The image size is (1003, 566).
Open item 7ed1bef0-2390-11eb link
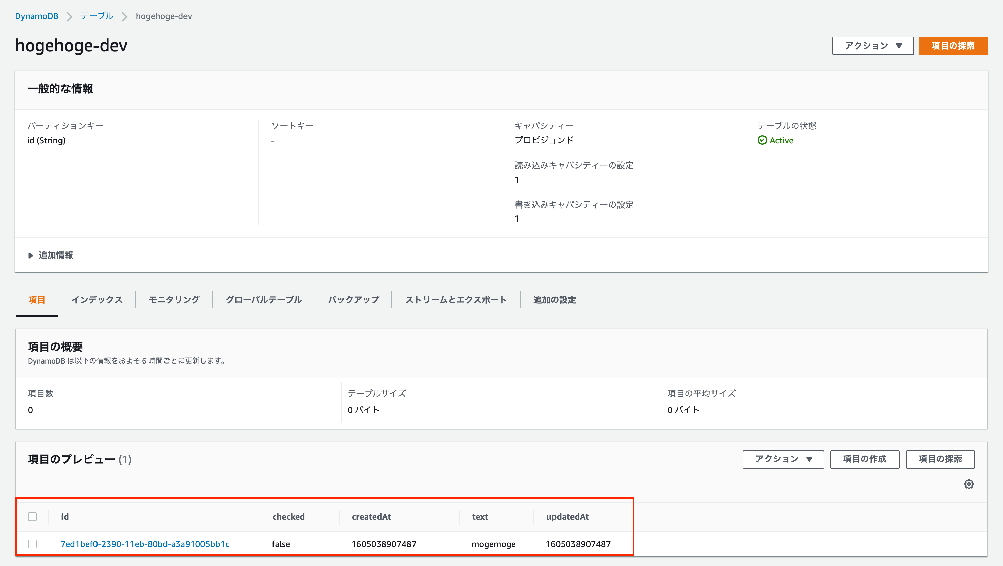145,544
